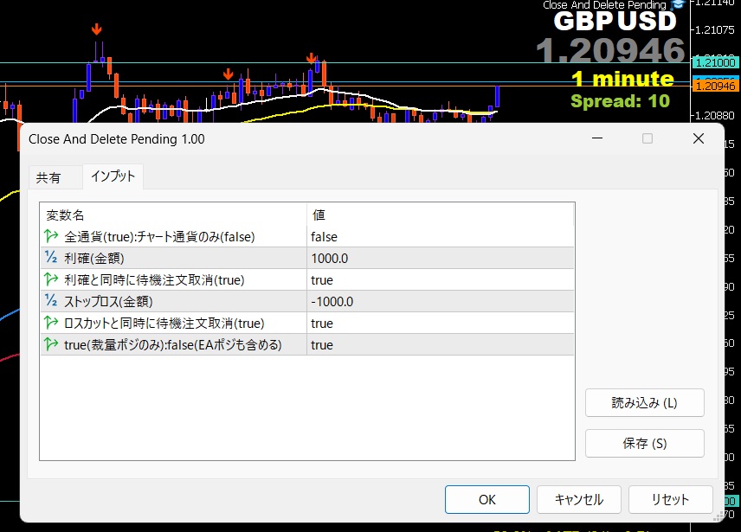Select the ロスカットと同時に待機注文取消(true) variable name
The height and width of the screenshot is (532, 741).
click(164, 324)
